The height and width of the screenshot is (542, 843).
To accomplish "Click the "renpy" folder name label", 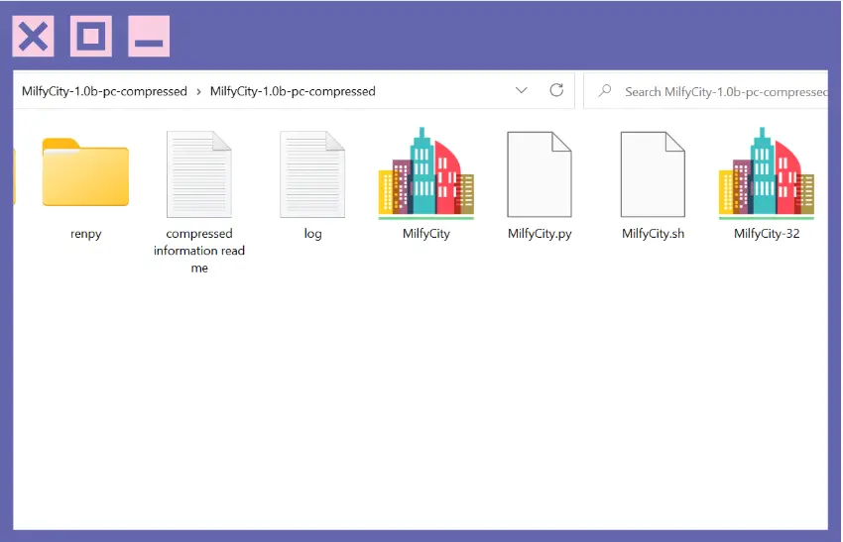I will click(x=86, y=234).
